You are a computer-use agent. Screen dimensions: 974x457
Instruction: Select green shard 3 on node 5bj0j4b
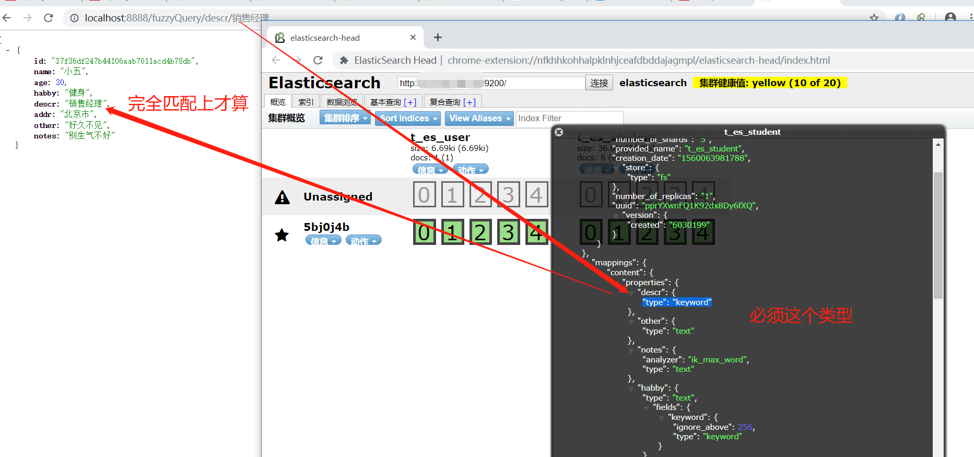pos(509,232)
